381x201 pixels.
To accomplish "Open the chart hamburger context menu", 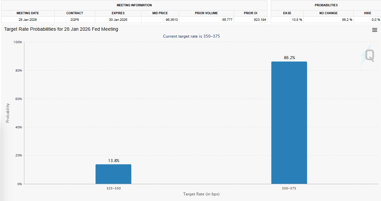I will pyautogui.click(x=374, y=30).
